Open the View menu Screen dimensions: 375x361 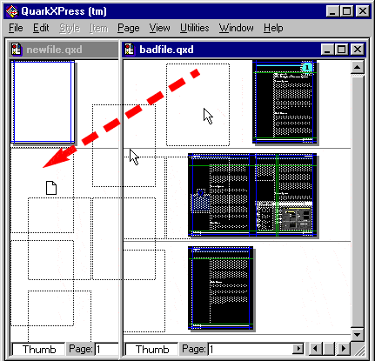click(x=159, y=28)
